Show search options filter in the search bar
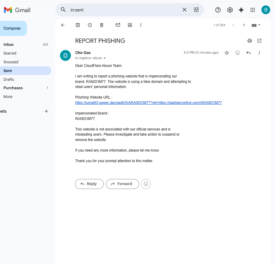The image size is (275, 264). (x=196, y=10)
